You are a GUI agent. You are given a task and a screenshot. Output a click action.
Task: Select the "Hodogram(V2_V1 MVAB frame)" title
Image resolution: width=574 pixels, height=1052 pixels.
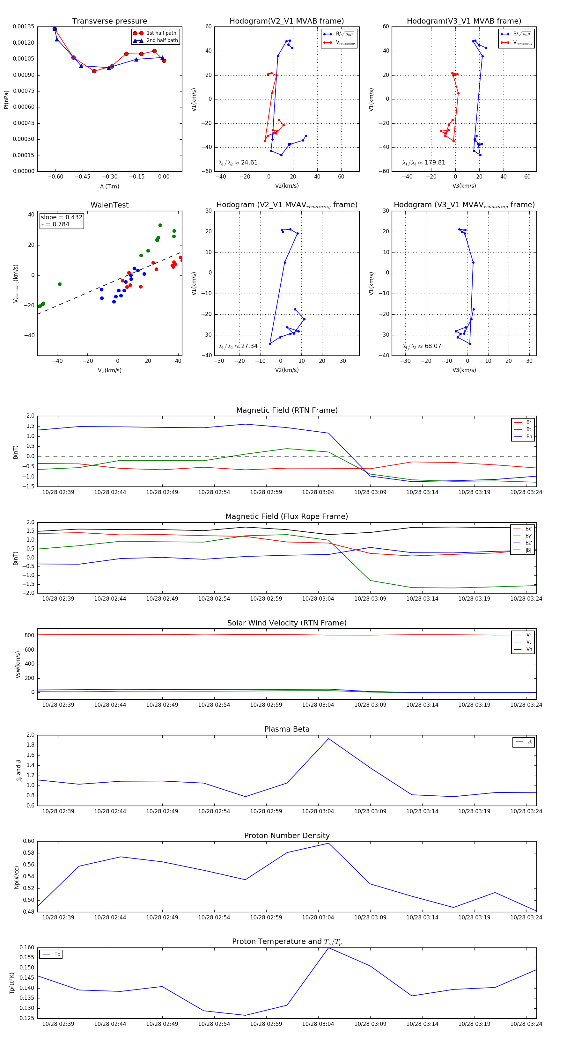[287, 21]
